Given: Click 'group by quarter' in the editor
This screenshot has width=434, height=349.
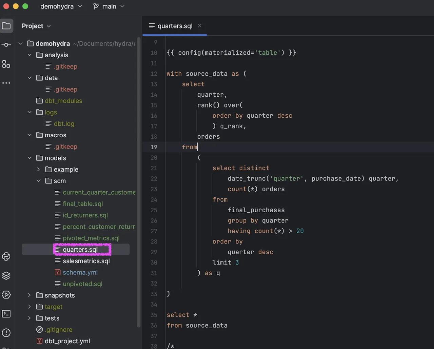Looking at the screenshot, I should (x=258, y=220).
